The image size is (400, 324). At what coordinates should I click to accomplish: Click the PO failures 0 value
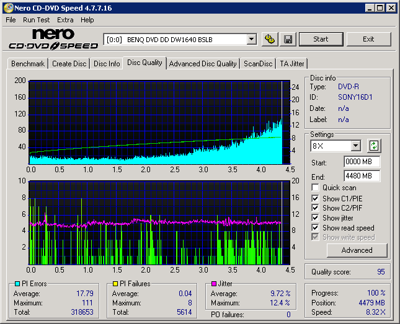(288, 315)
